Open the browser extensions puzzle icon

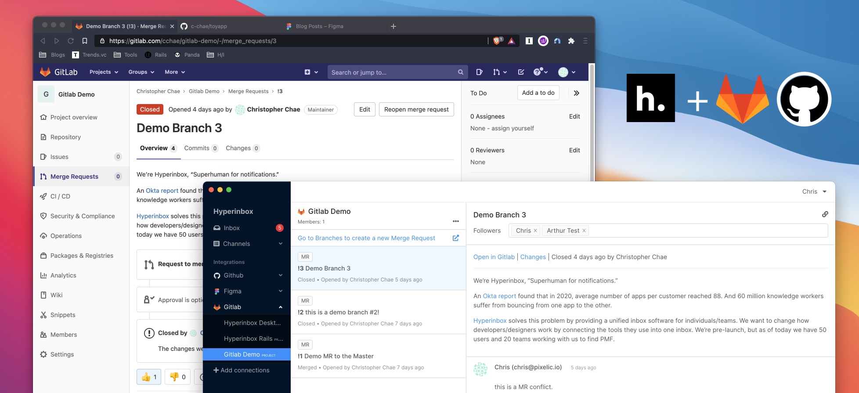click(x=571, y=41)
